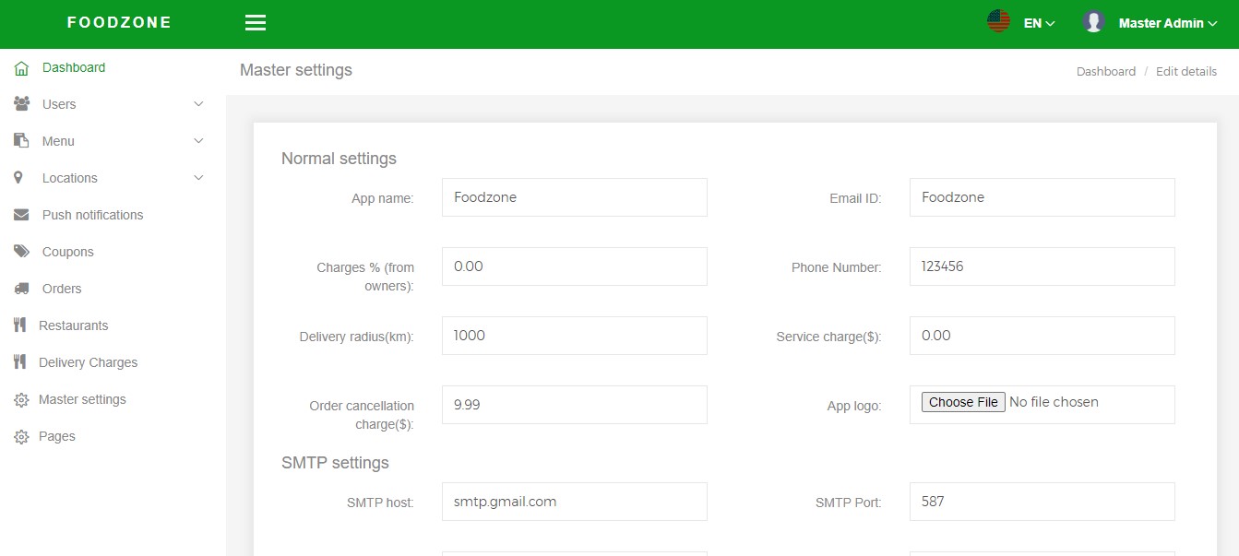This screenshot has width=1239, height=556.
Task: Click the Push notifications envelope icon
Action: (21, 215)
